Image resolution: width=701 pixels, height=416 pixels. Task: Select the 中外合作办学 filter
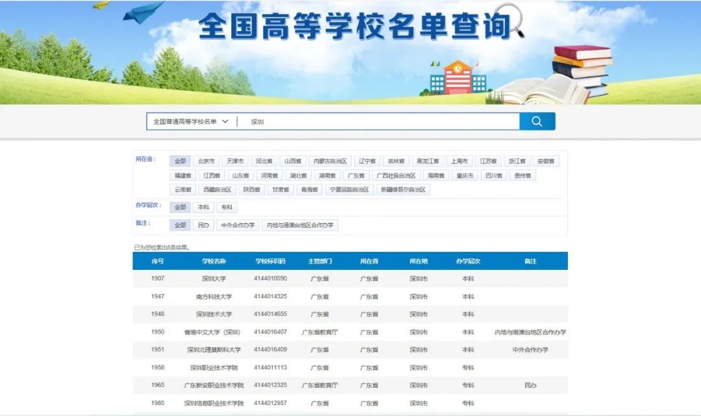[236, 225]
